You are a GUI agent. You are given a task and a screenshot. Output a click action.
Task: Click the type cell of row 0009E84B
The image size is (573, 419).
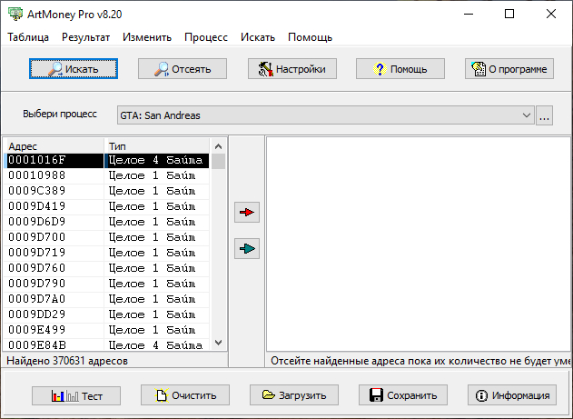[x=157, y=344]
